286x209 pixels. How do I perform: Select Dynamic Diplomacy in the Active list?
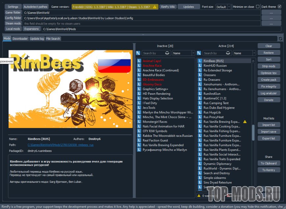(217, 164)
